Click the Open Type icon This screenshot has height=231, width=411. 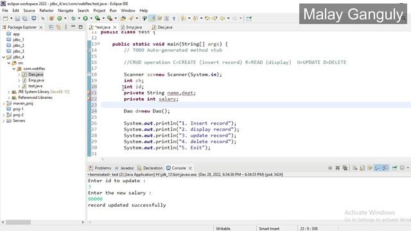pyautogui.click(x=123, y=19)
